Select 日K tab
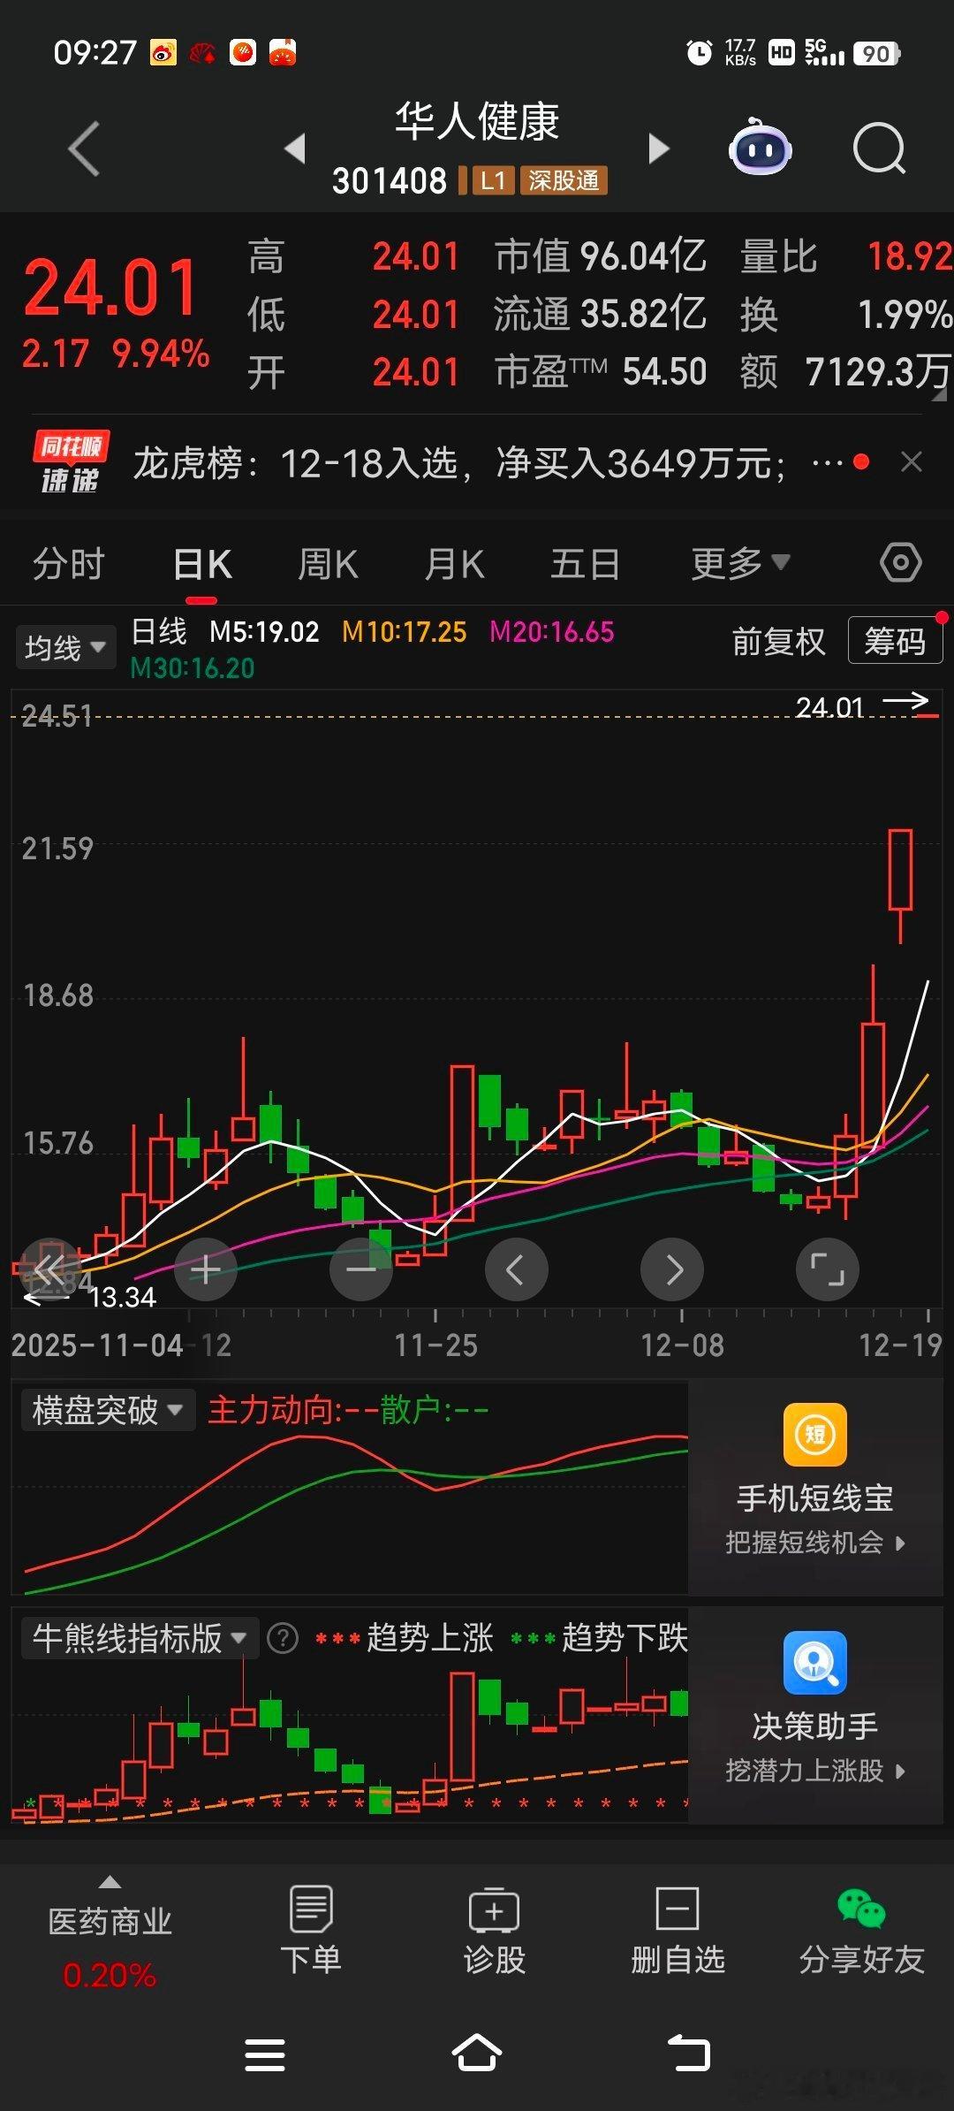This screenshot has height=2111, width=954. tap(202, 563)
